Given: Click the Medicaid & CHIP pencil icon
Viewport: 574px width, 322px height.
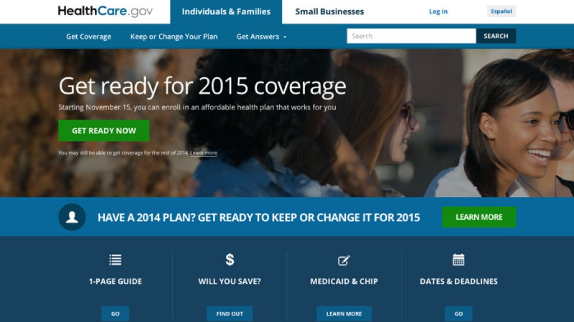Looking at the screenshot, I should pos(344,260).
